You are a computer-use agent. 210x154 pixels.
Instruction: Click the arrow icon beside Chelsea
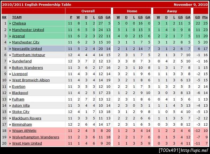pos(10,23)
